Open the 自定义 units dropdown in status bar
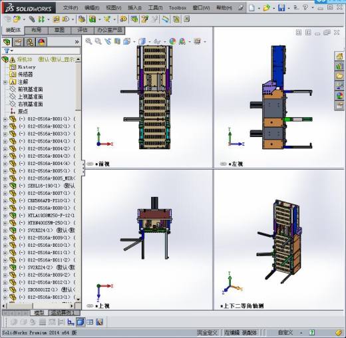Image resolution: width=346 pixels, height=338 pixels. (301, 333)
